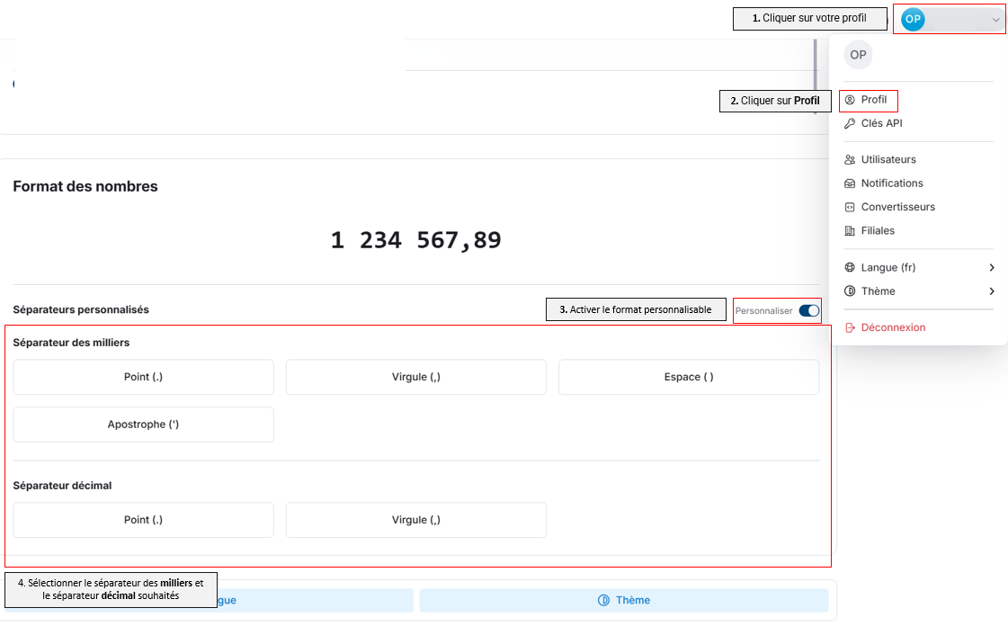This screenshot has height=626, width=1008.
Task: Open the Thème tab at bottom
Action: [623, 600]
